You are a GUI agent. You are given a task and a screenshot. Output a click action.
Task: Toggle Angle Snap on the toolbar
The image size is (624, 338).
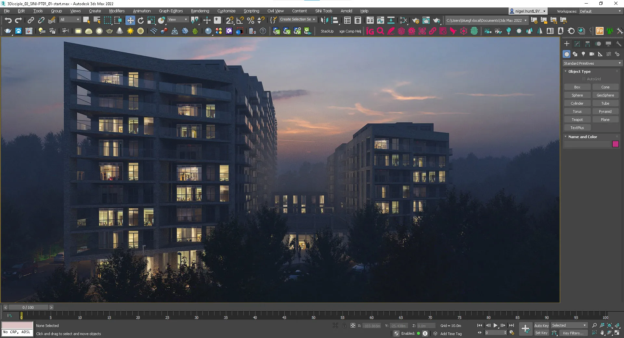[240, 20]
